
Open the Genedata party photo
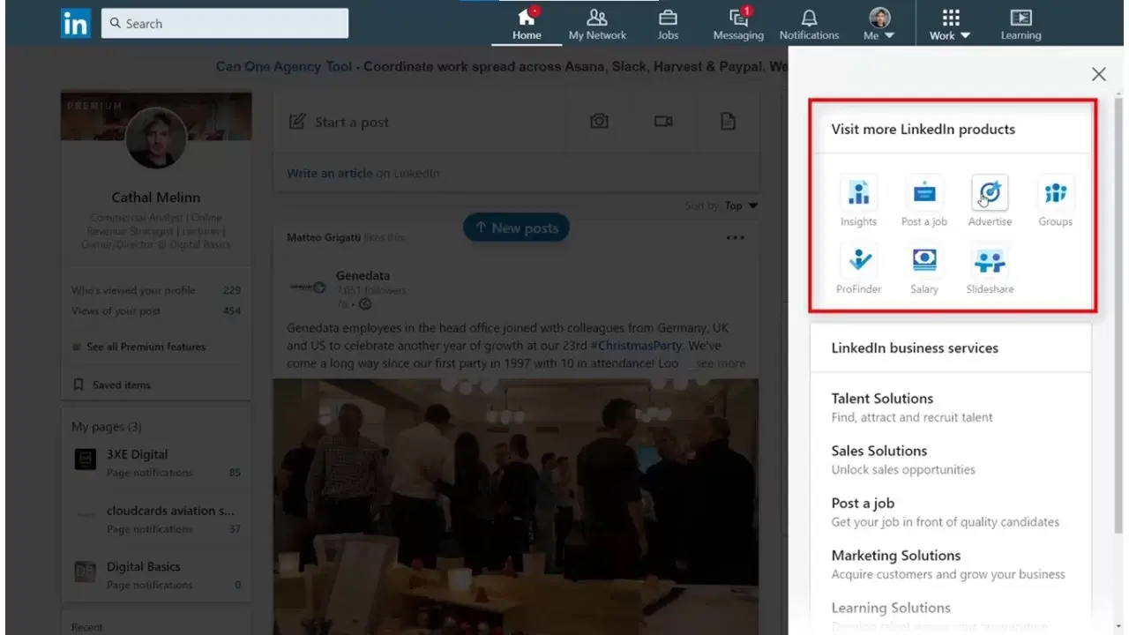tap(516, 507)
